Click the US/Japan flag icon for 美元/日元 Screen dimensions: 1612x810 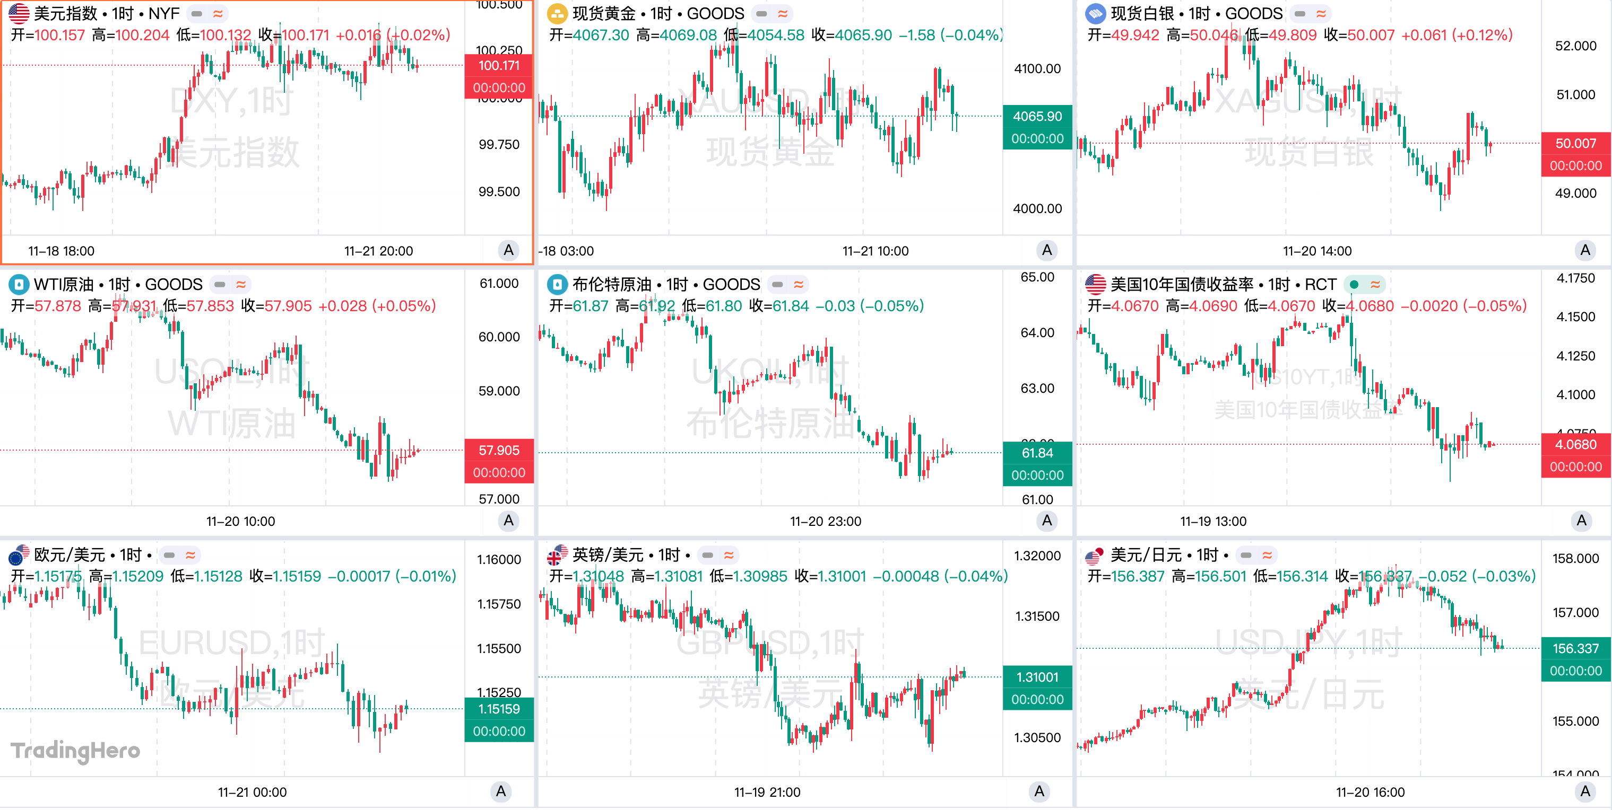coord(1095,555)
